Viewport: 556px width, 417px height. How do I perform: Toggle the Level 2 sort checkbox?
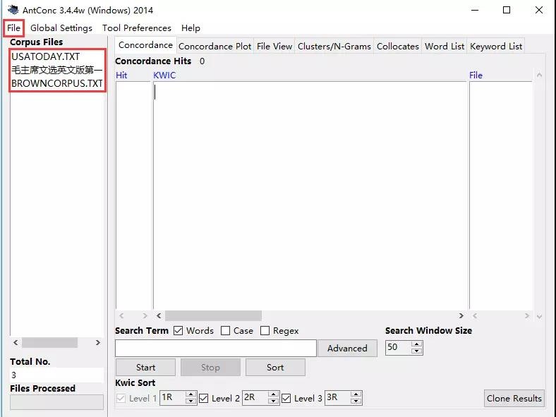point(203,398)
